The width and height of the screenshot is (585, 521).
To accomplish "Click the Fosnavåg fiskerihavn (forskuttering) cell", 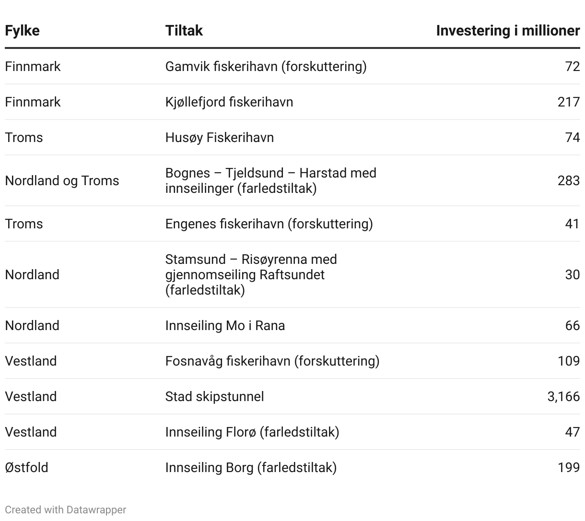I will (272, 361).
